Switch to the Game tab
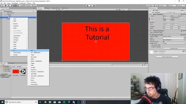Viewport: 186px width, 104px height. point(47,8)
